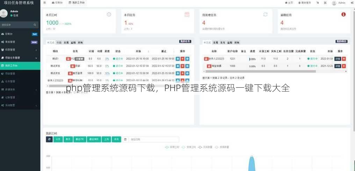Click first blue action icon in 首页登录 row
355x171 pixels.
tap(178, 73)
